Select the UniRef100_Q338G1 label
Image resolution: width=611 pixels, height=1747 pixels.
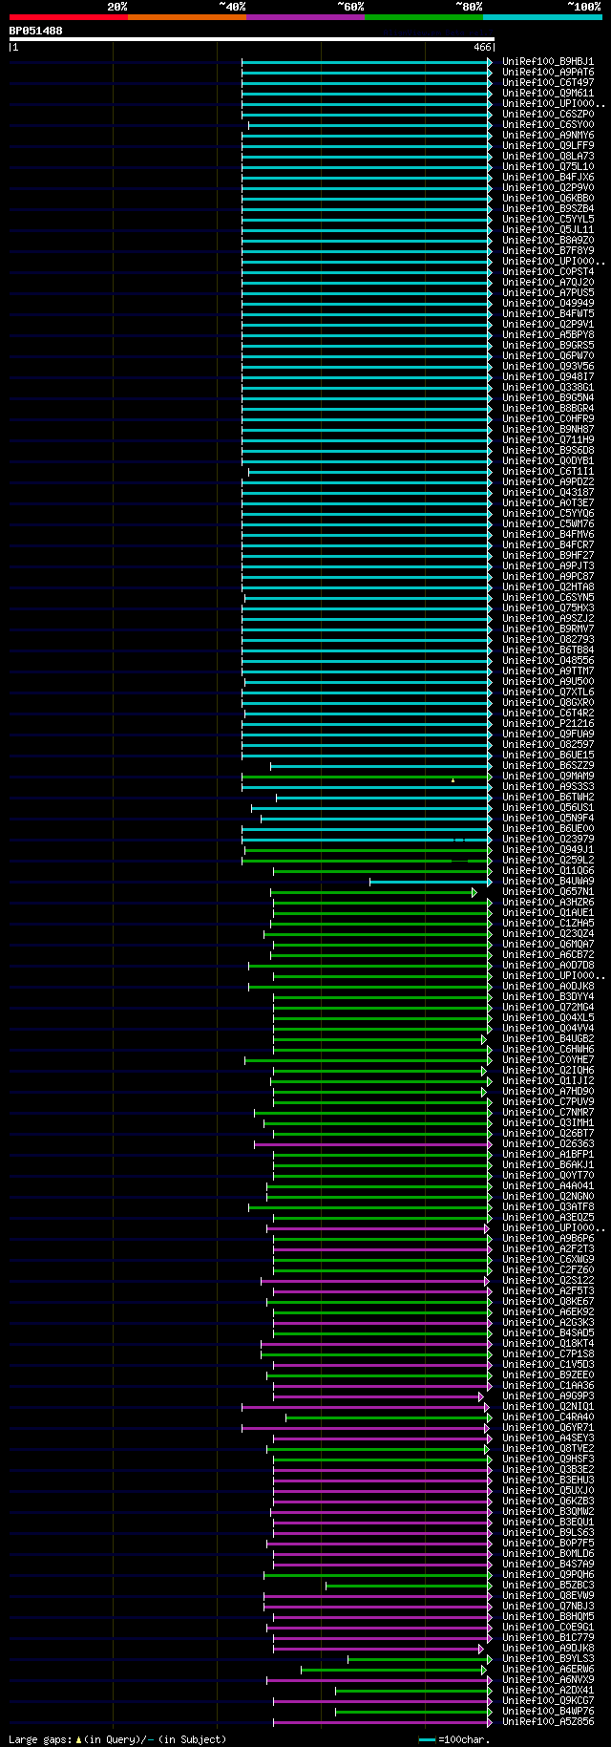point(548,387)
